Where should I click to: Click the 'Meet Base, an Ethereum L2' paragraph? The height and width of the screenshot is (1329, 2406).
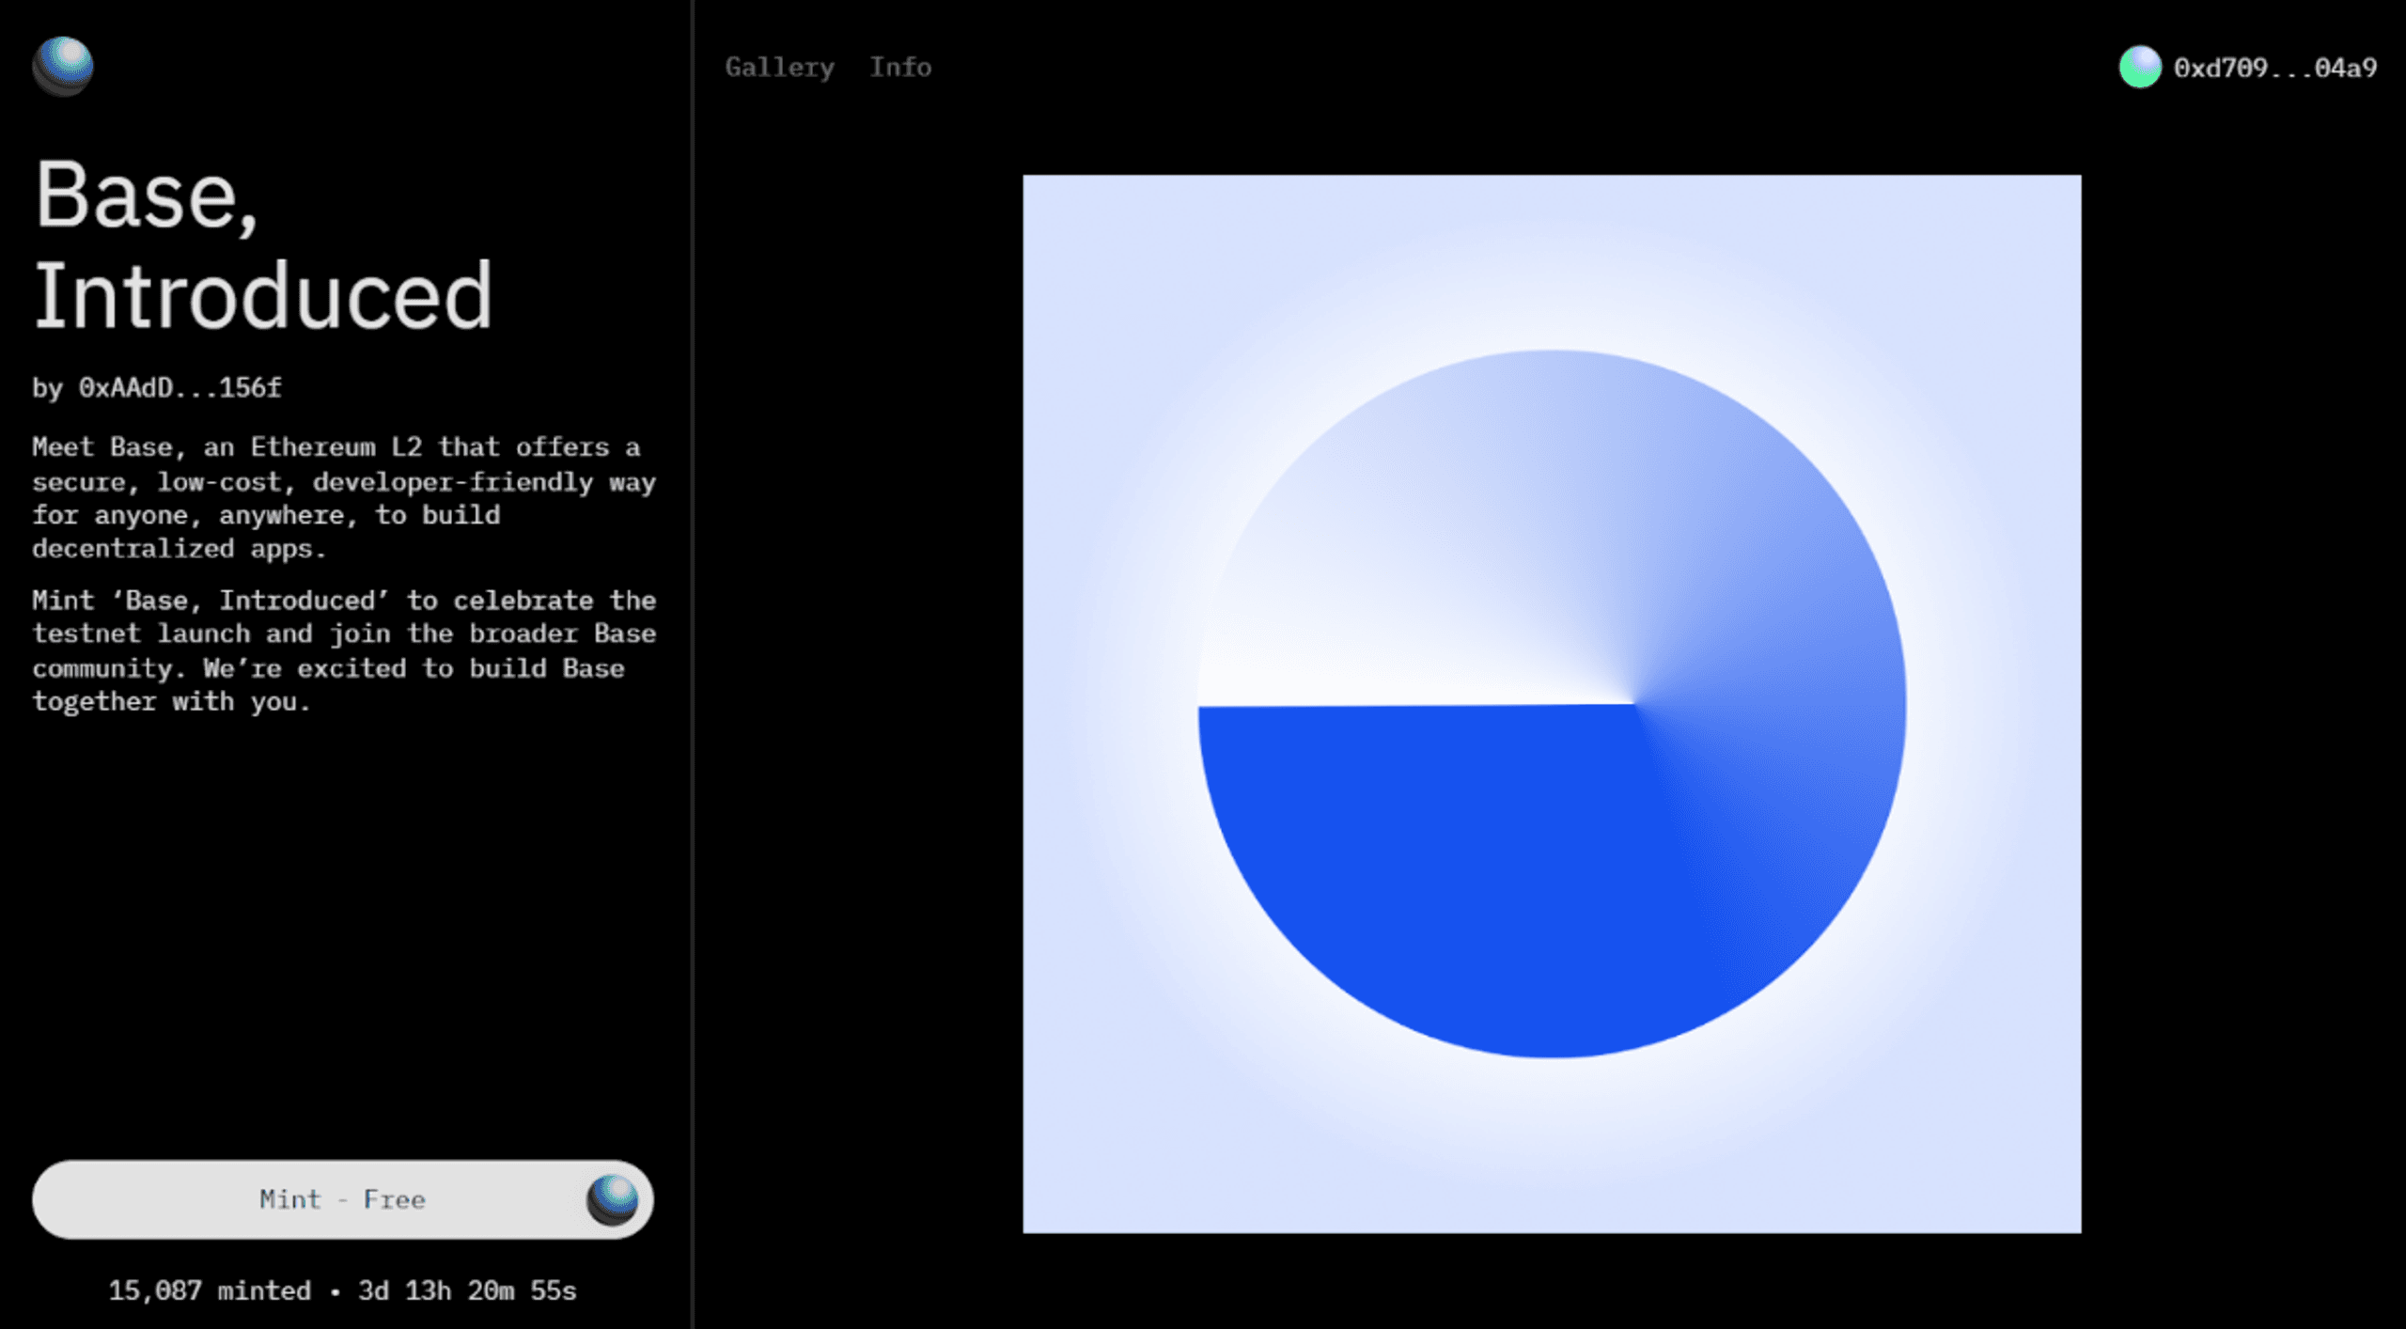[x=344, y=498]
